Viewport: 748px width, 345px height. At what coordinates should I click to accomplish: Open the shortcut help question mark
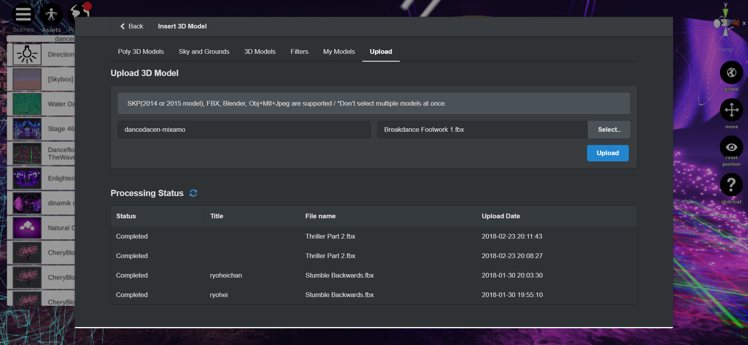tap(731, 184)
